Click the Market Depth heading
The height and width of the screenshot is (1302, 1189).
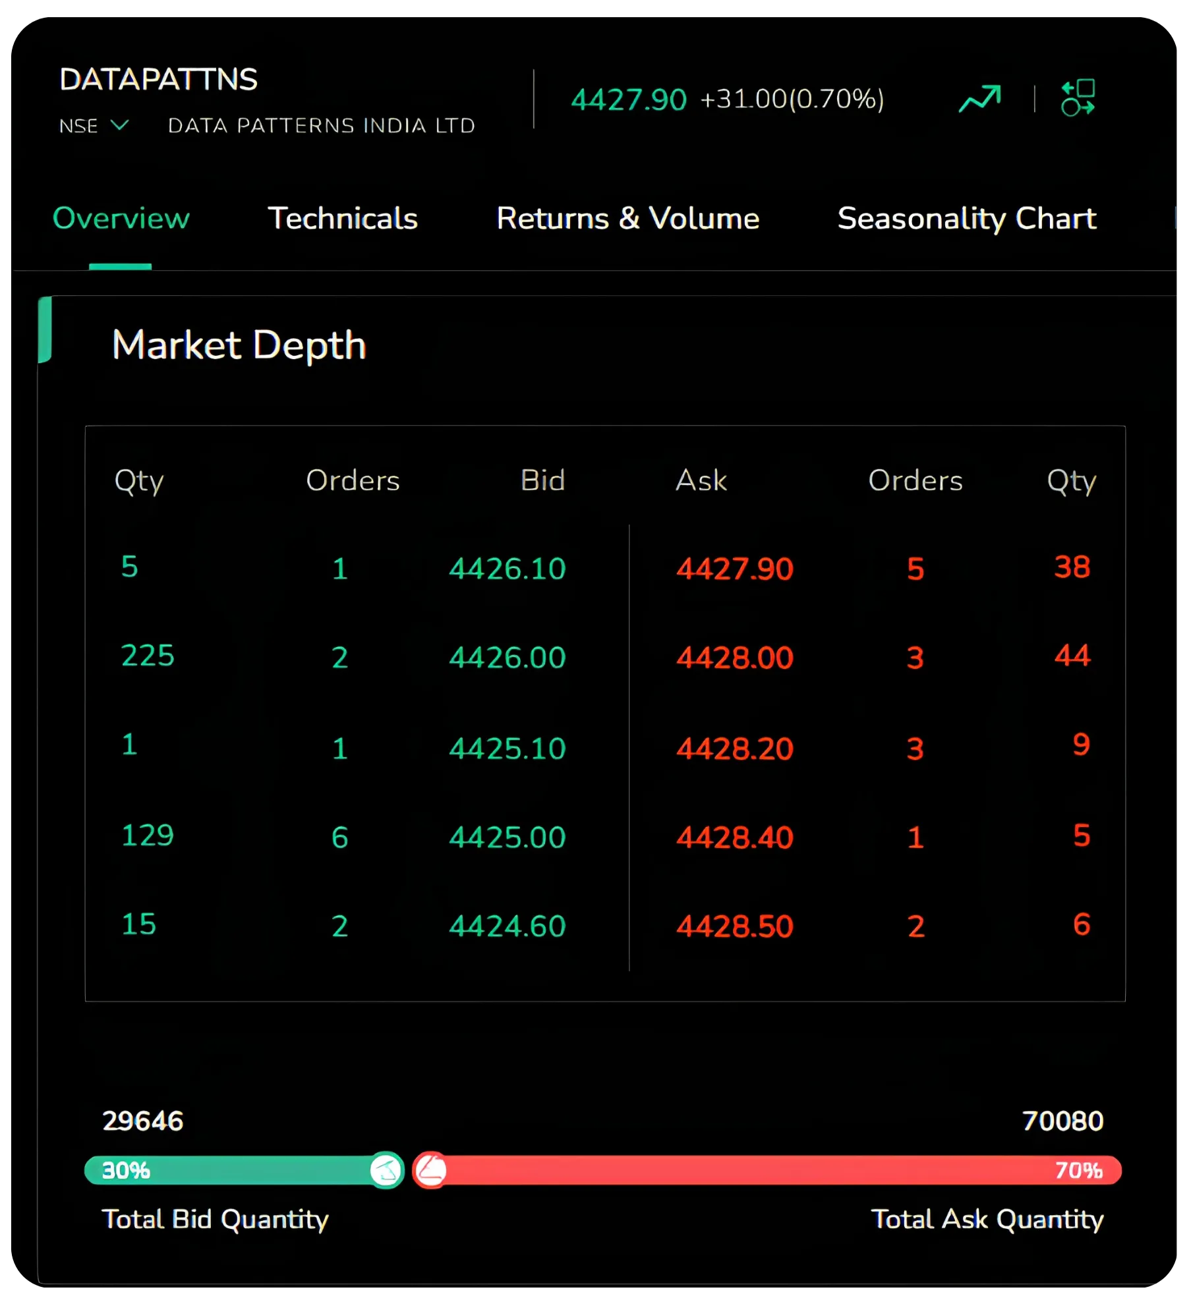(239, 345)
